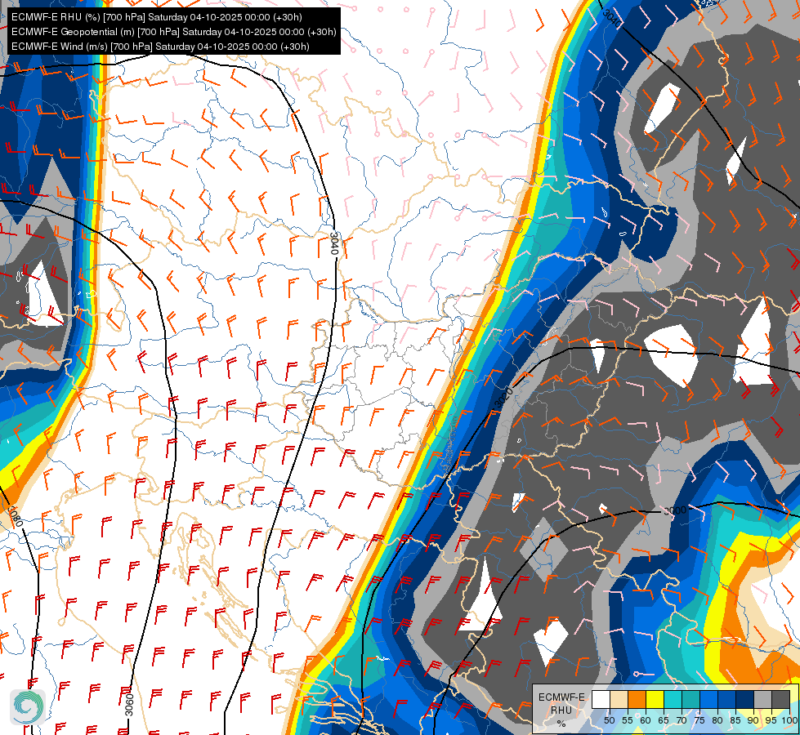Pick the light gray 90-95% legend swatch
Screen dimensions: 800x735
point(762,699)
